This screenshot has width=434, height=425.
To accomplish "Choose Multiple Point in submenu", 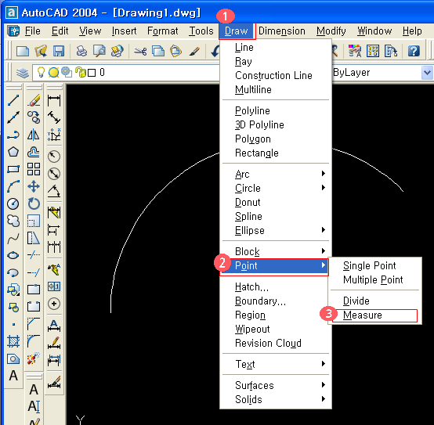I will pyautogui.click(x=374, y=279).
